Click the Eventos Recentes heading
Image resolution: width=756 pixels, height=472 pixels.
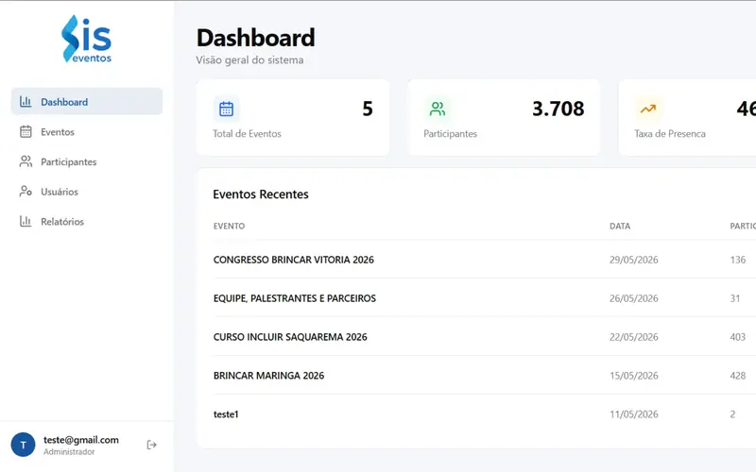(261, 194)
